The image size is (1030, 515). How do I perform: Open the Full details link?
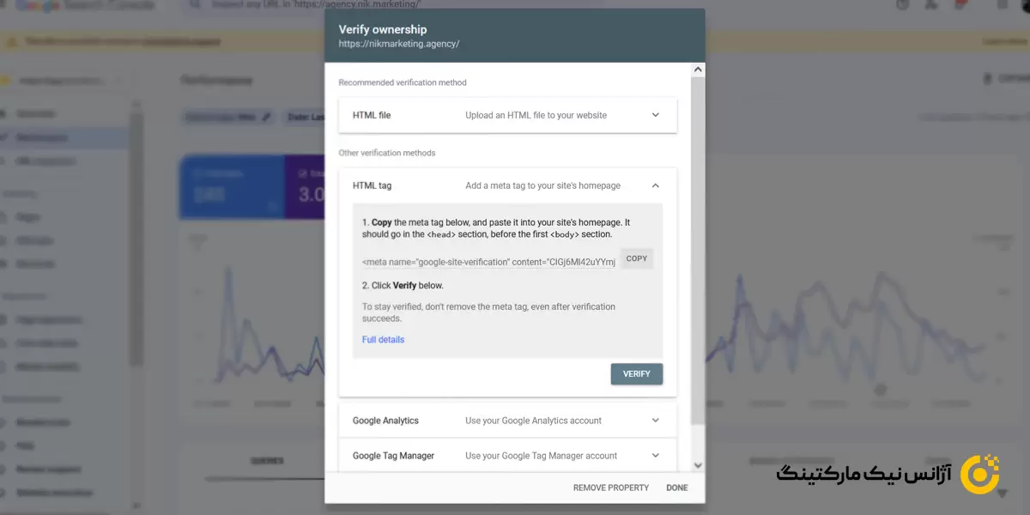(x=383, y=340)
